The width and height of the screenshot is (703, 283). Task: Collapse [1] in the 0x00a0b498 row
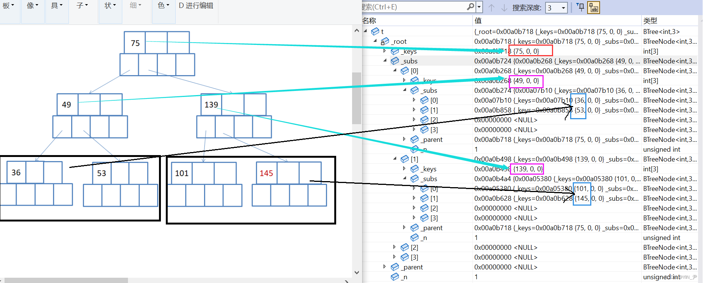pyautogui.click(x=395, y=158)
